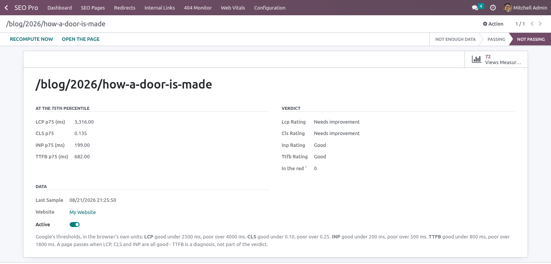Open the Action gear dropdown
Screen dimensions: 551x264
[493, 24]
